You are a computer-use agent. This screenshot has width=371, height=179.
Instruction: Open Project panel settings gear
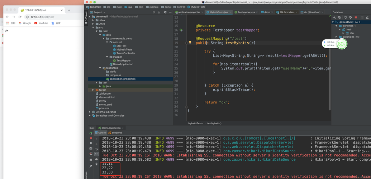[x=165, y=12]
